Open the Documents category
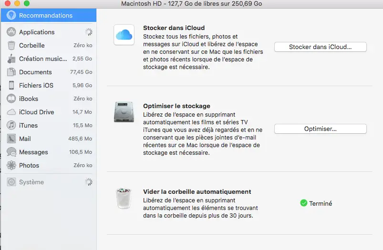This screenshot has width=383, height=250. (49, 72)
